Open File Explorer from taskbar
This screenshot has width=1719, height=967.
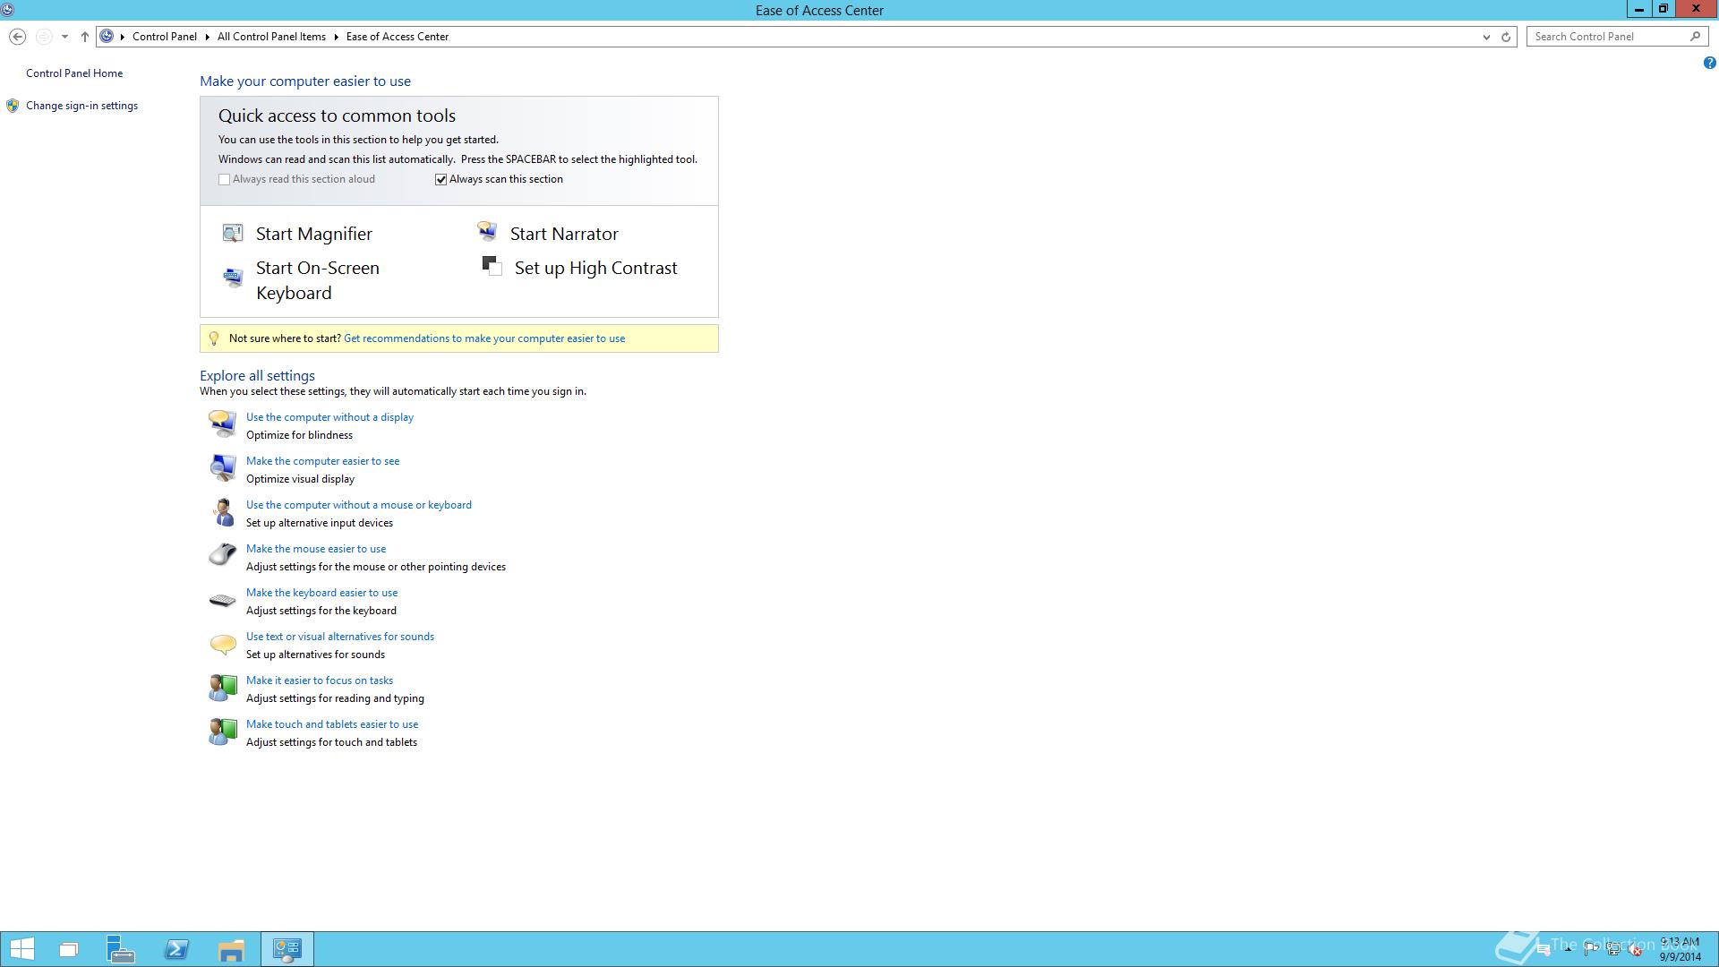point(231,949)
